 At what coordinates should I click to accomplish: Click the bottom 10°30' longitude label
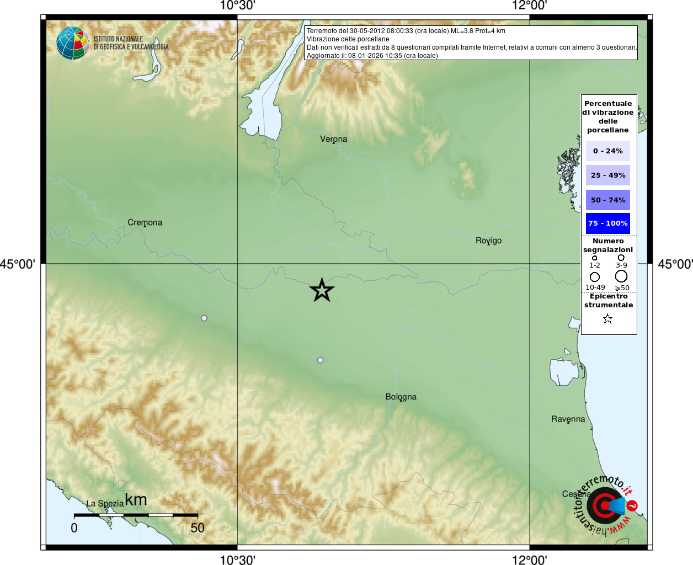[237, 560]
